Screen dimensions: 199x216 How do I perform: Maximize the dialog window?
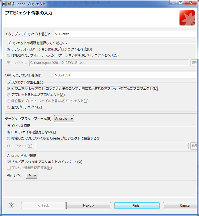181,3
